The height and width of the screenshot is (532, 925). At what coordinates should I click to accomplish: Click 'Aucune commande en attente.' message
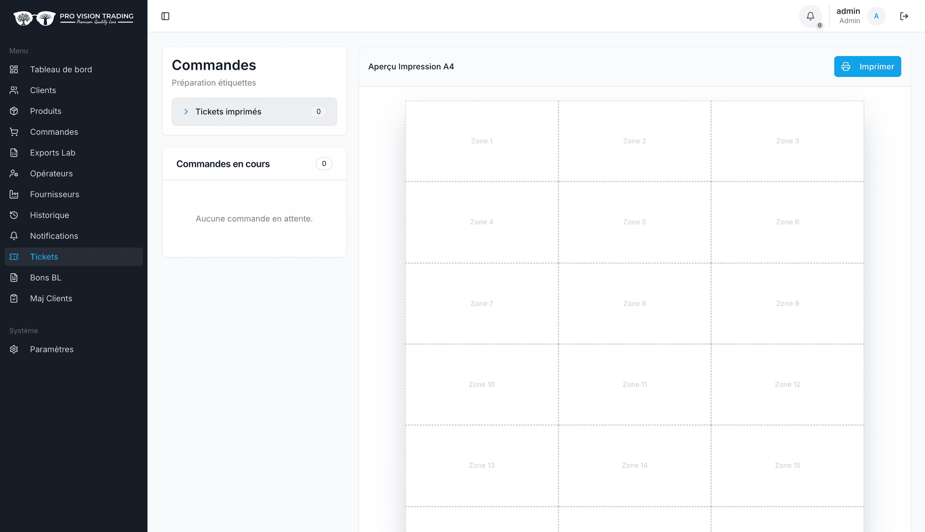point(254,219)
